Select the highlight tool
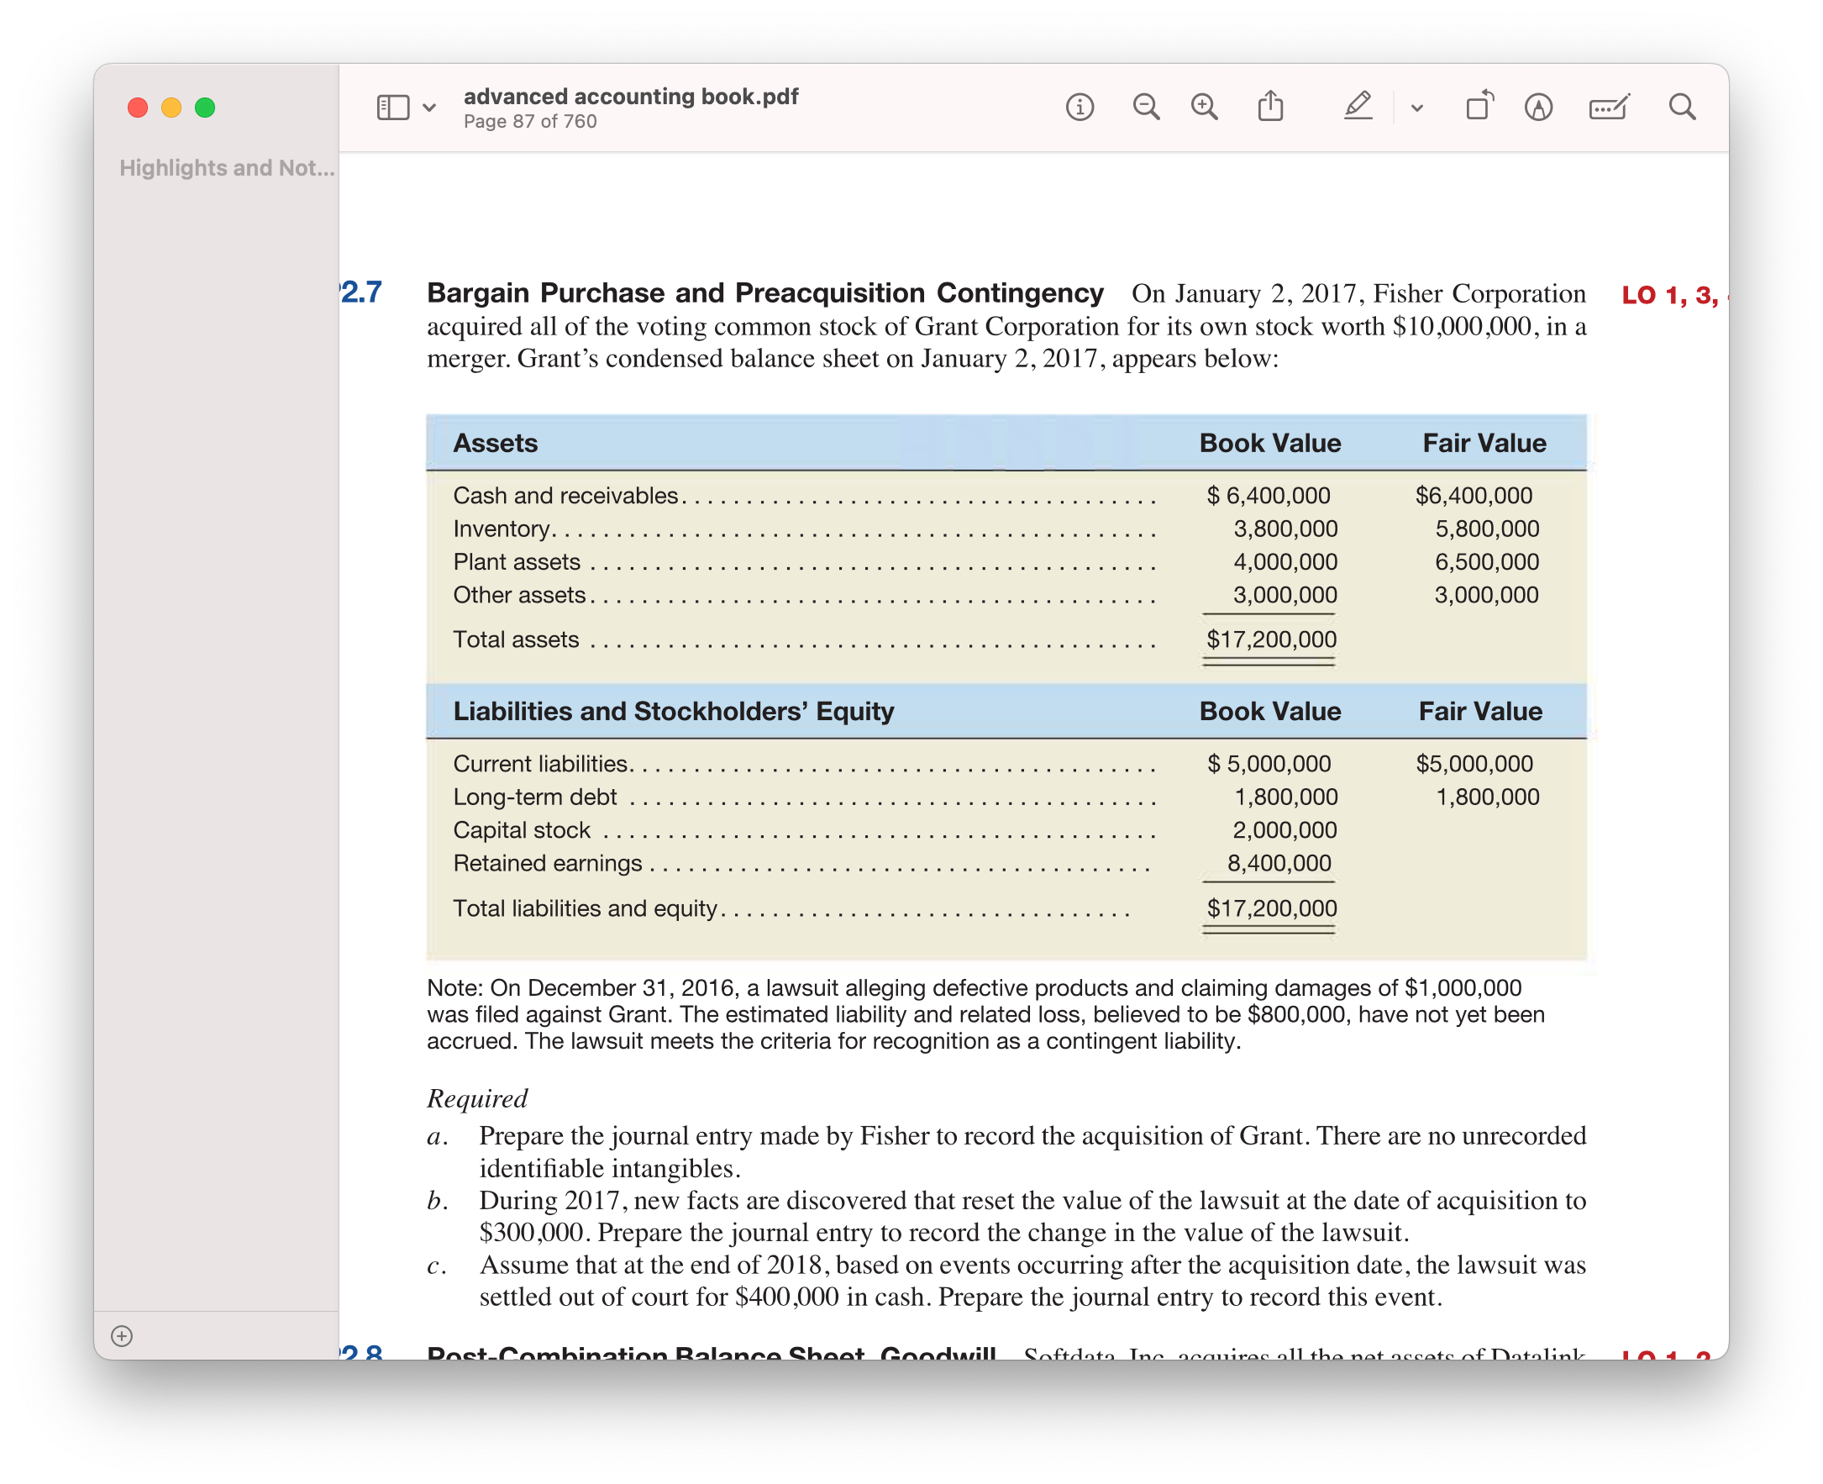Image resolution: width=1823 pixels, height=1484 pixels. [x=1358, y=107]
